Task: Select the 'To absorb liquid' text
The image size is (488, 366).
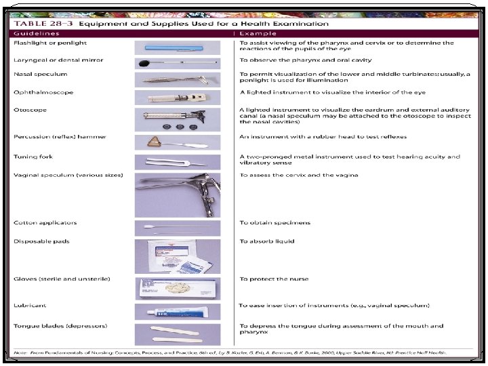Action: pos(267,241)
